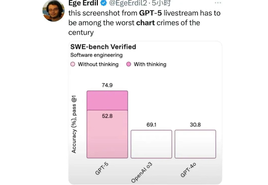Click the 30.8 value label

196,125
